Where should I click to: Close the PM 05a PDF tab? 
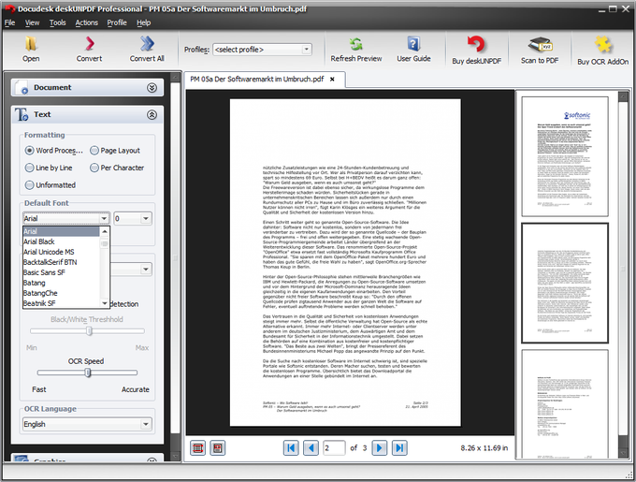(x=332, y=80)
